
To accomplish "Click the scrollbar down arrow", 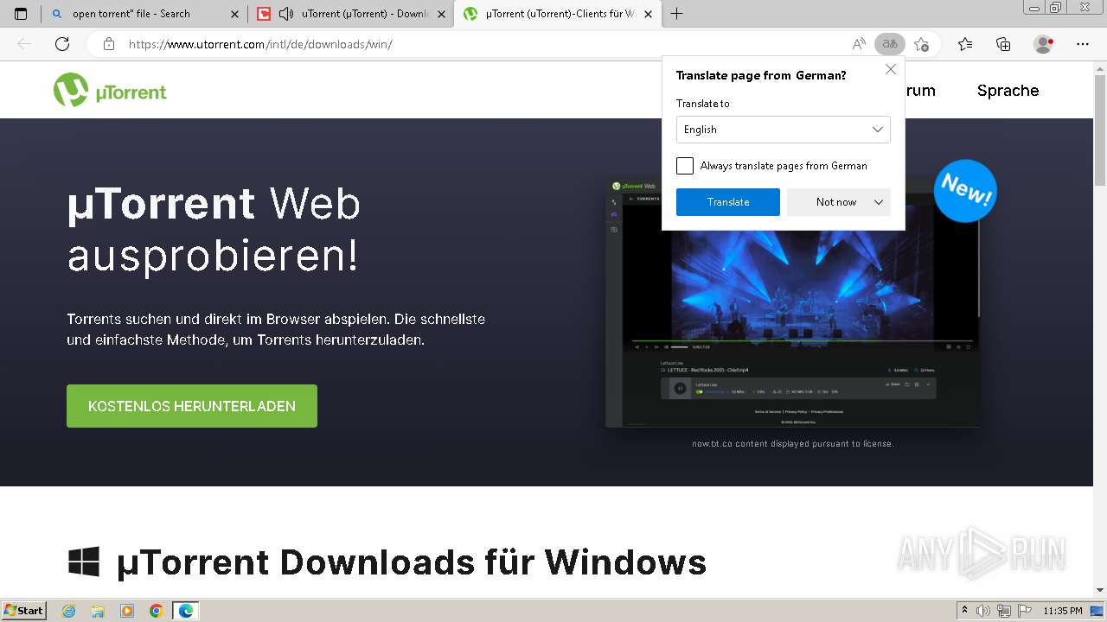I will [x=1099, y=590].
